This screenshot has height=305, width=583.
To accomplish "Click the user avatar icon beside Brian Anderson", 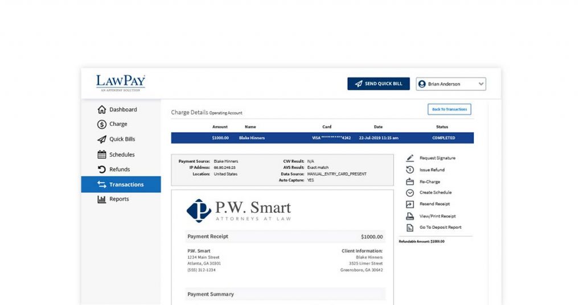I will (422, 84).
